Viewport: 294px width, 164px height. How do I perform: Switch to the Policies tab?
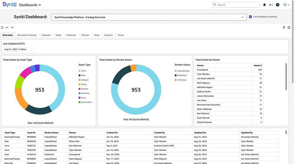point(85,35)
